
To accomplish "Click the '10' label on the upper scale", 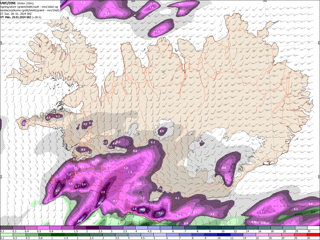I will (223, 231).
